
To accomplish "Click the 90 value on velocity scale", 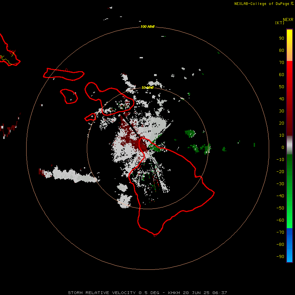I will pos(282,38).
